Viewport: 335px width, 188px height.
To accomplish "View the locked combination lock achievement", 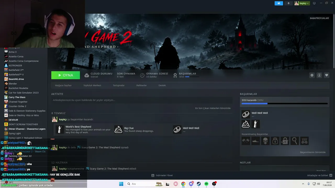I will pos(285,141).
